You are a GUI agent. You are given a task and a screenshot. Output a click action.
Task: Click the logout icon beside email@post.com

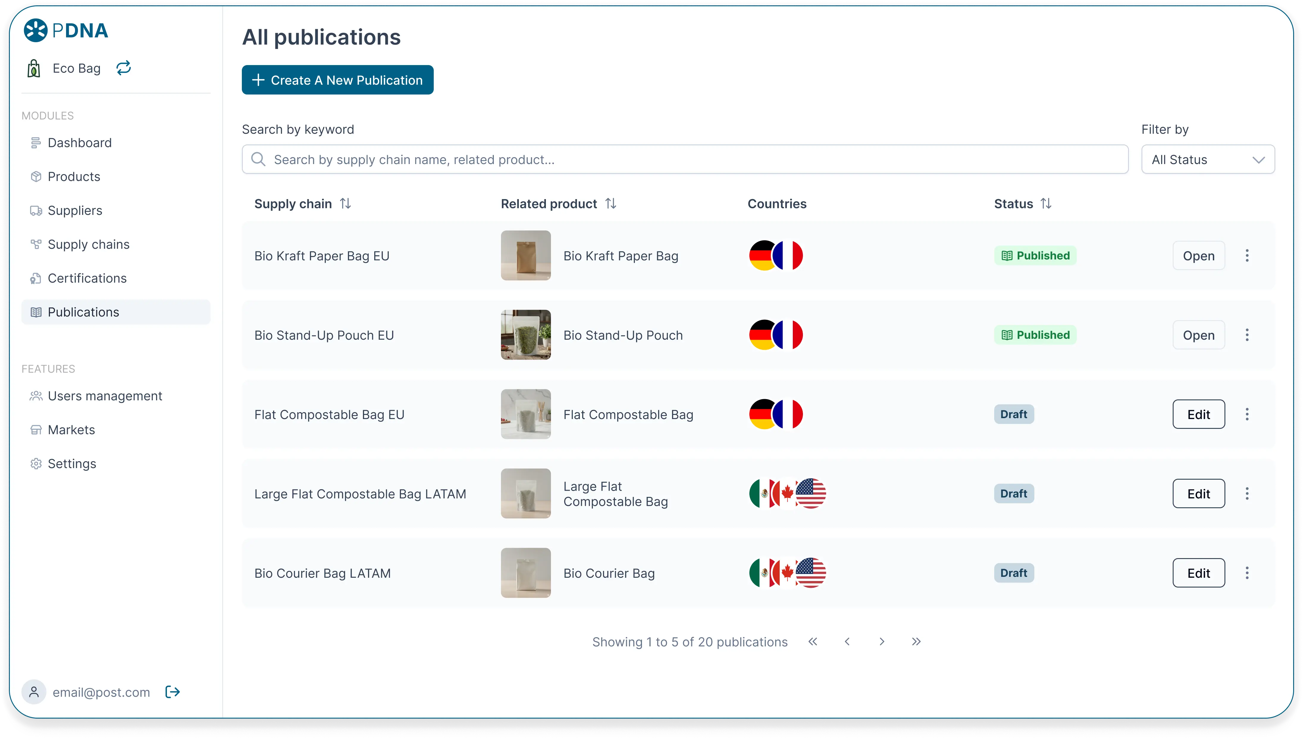[x=173, y=692]
